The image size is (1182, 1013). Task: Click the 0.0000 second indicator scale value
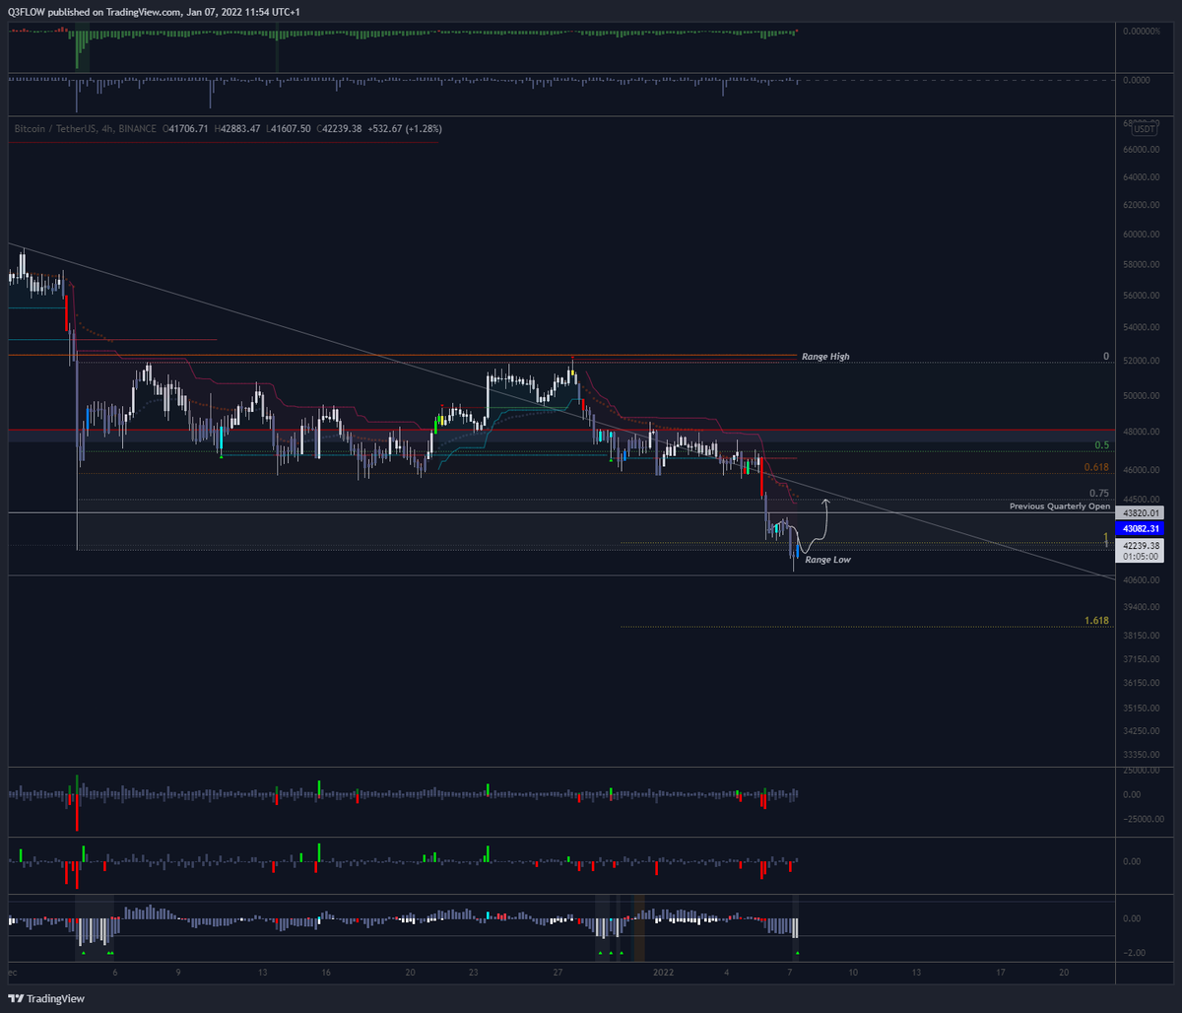point(1137,80)
